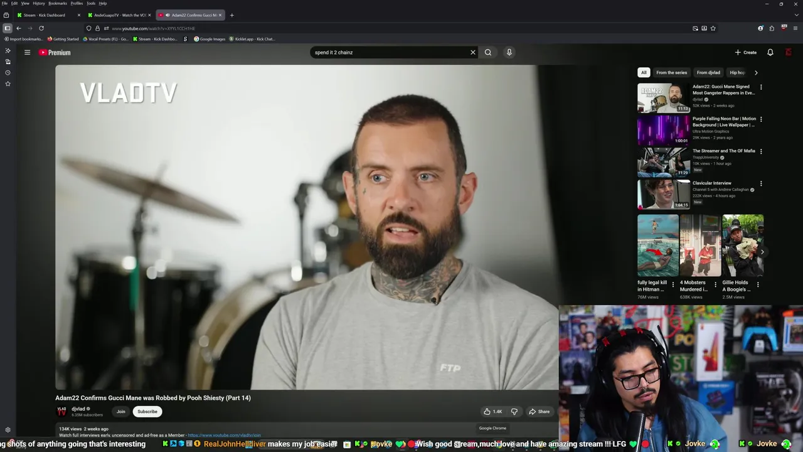Join djvlad channel membership
This screenshot has width=803, height=452.
pyautogui.click(x=120, y=411)
